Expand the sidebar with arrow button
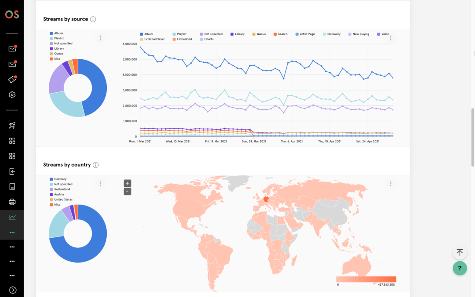The width and height of the screenshot is (475, 297). coord(13,290)
